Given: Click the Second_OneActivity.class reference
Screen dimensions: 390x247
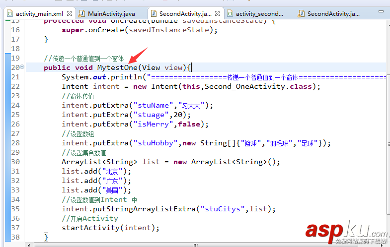Looking at the screenshot, I should (x=258, y=87).
